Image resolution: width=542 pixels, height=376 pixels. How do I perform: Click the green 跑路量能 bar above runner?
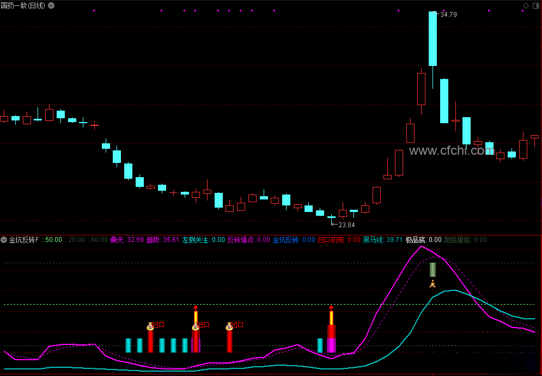tap(433, 270)
